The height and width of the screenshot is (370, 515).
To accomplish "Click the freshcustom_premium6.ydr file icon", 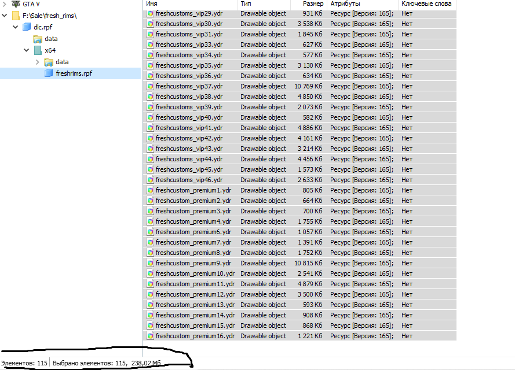I will tap(151, 232).
